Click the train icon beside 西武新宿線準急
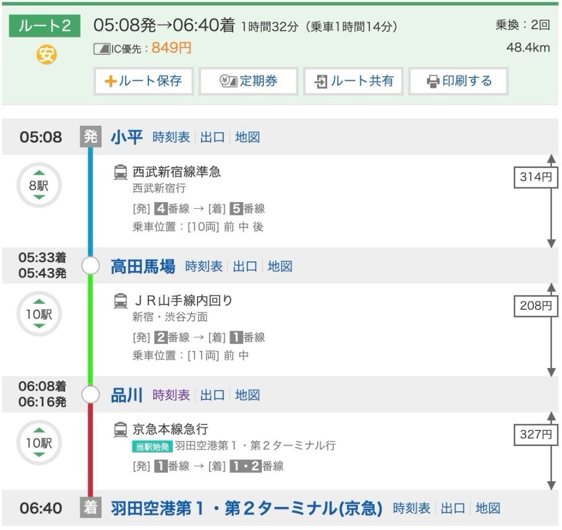The height and width of the screenshot is (530, 562). 120,172
